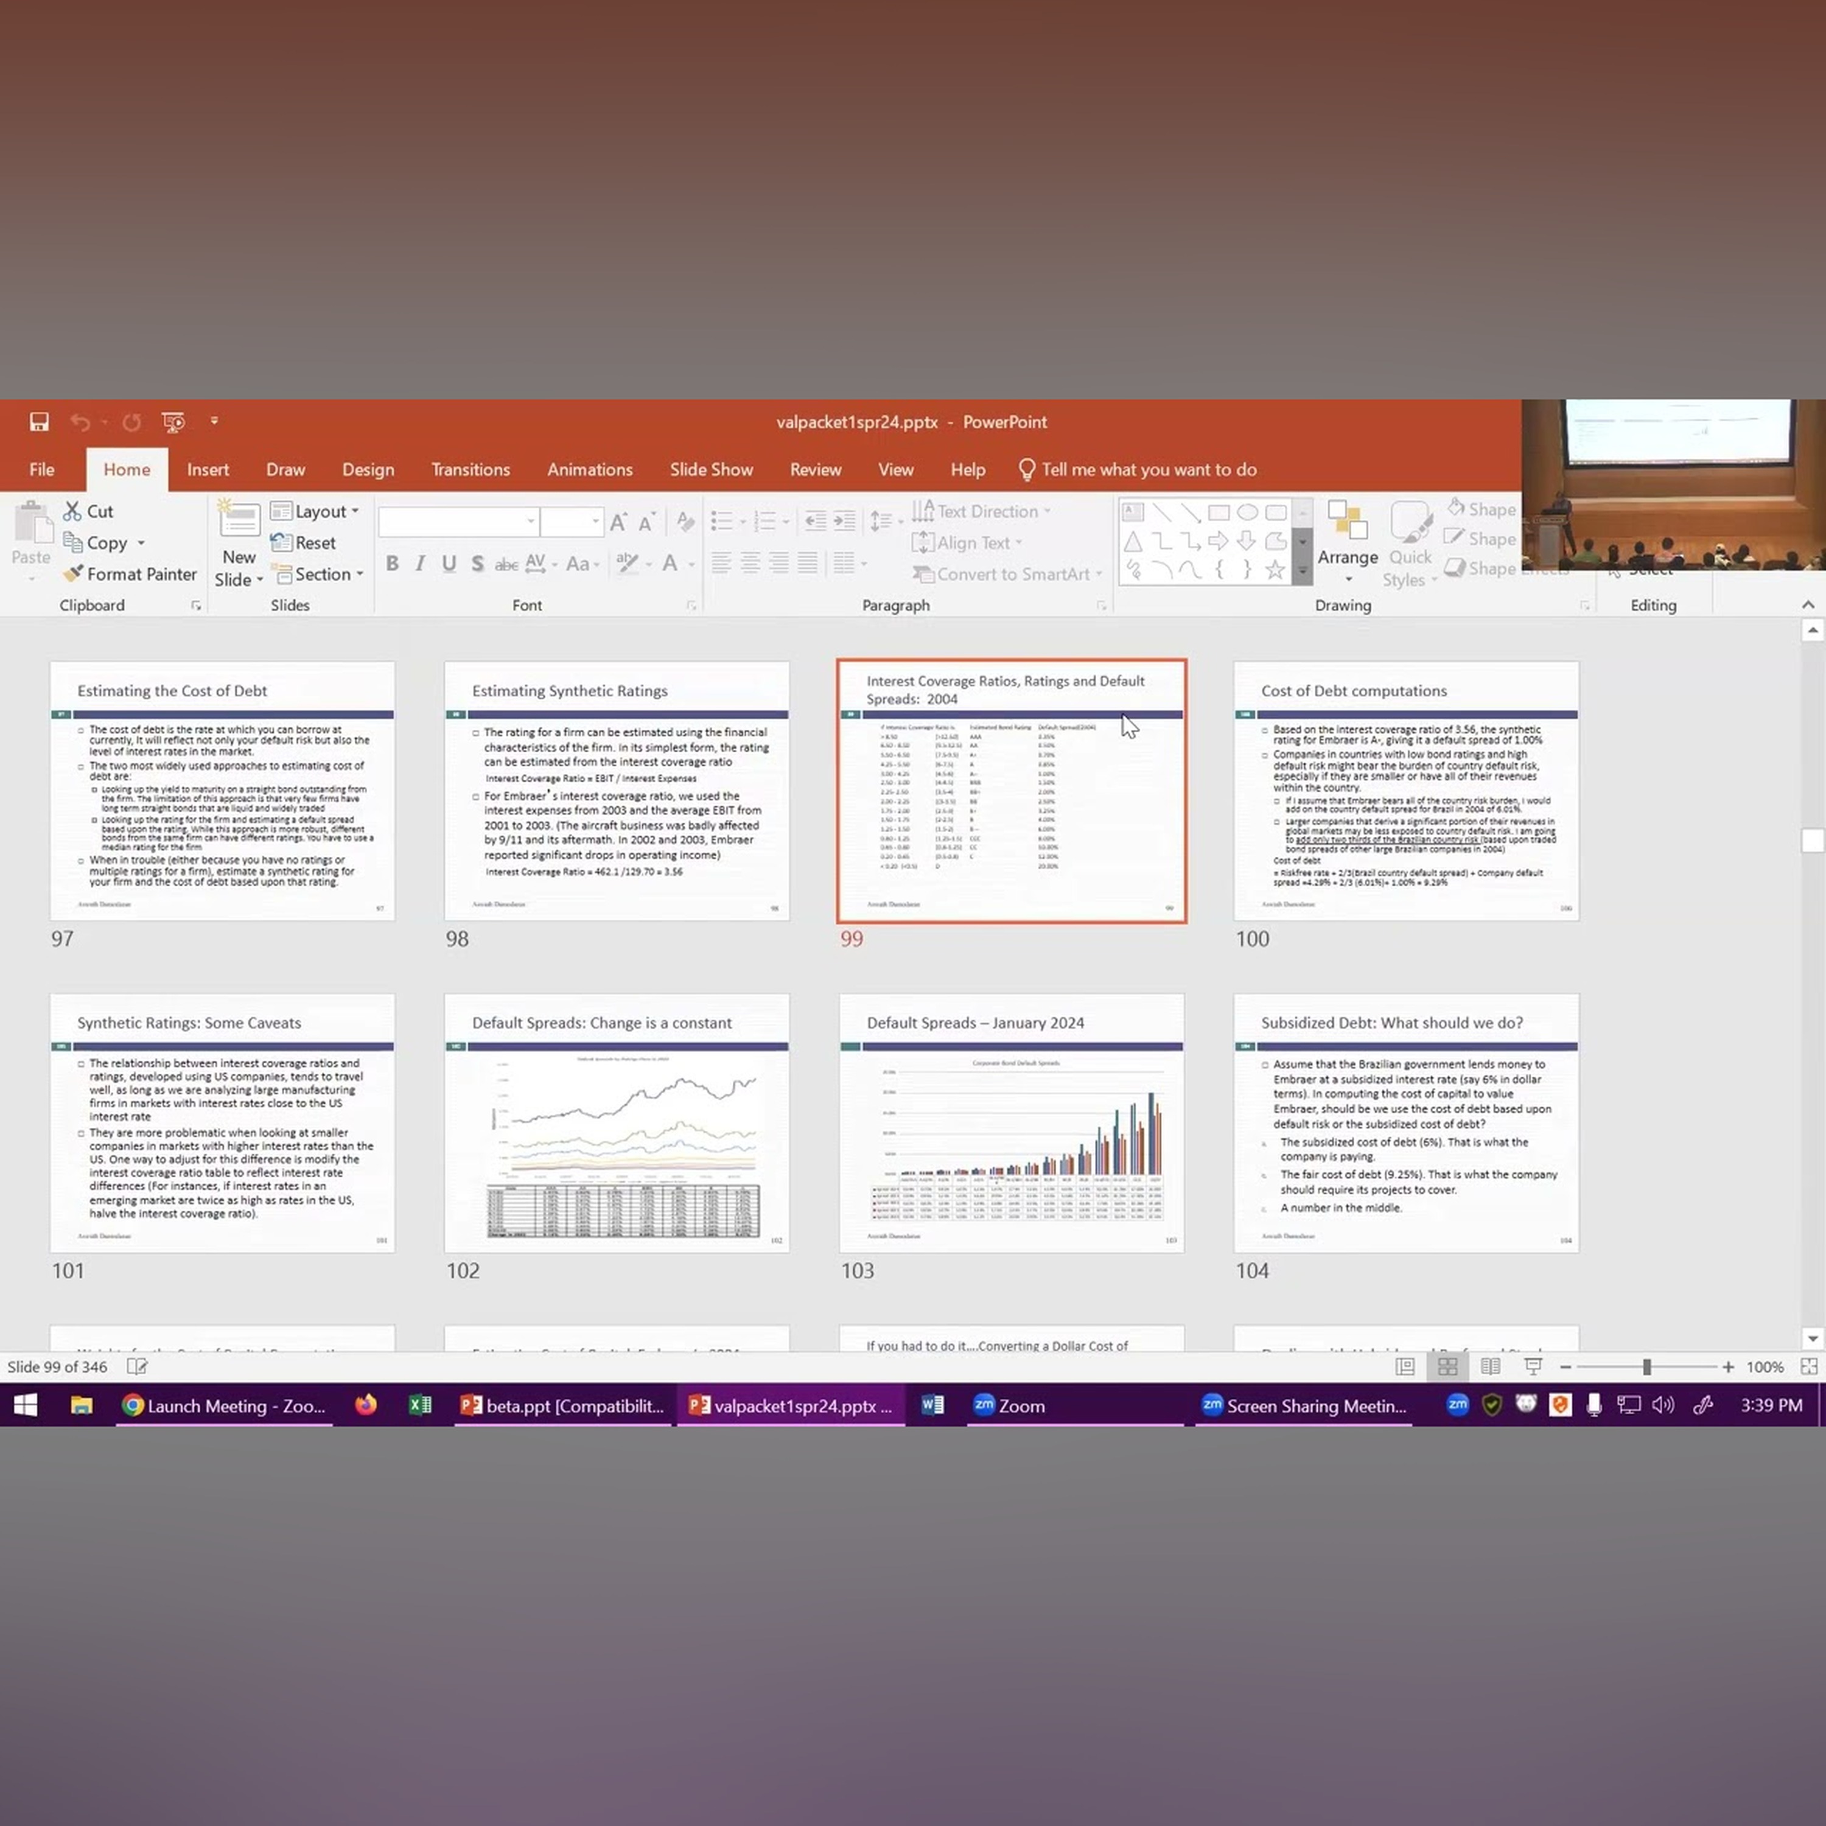
Task: Click Tell me what you want to do
Action: click(x=1138, y=470)
